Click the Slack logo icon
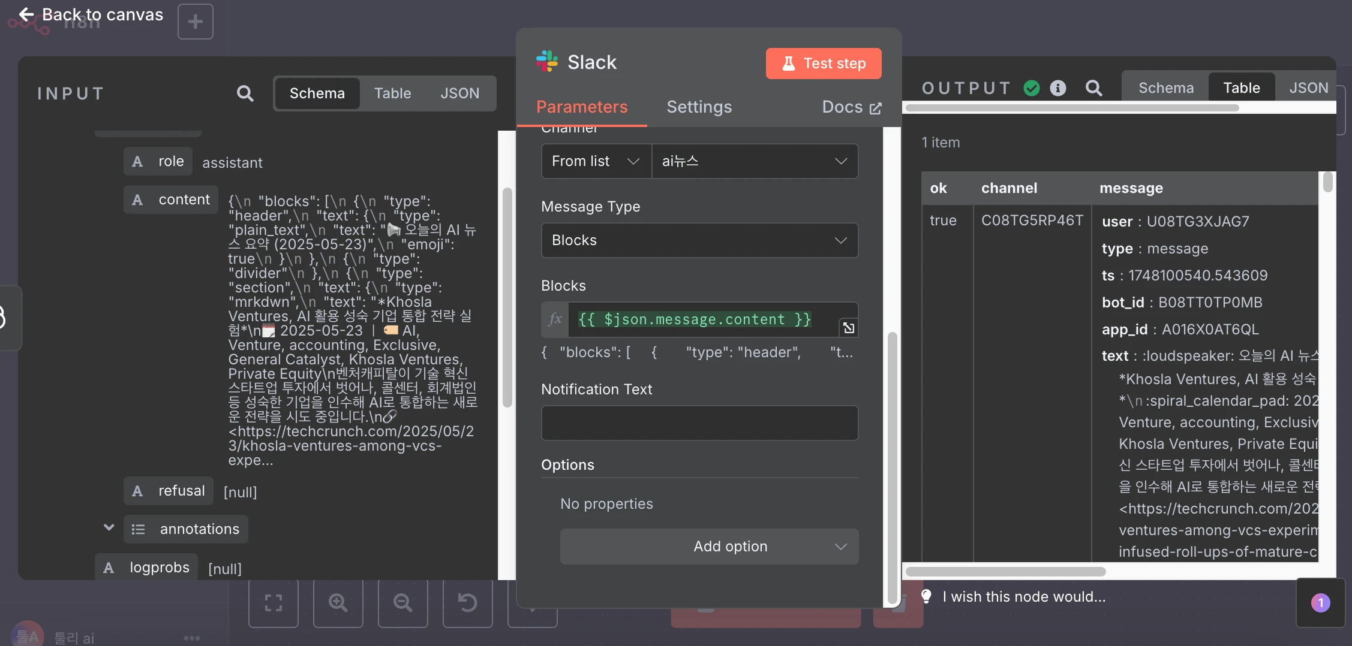 (547, 62)
